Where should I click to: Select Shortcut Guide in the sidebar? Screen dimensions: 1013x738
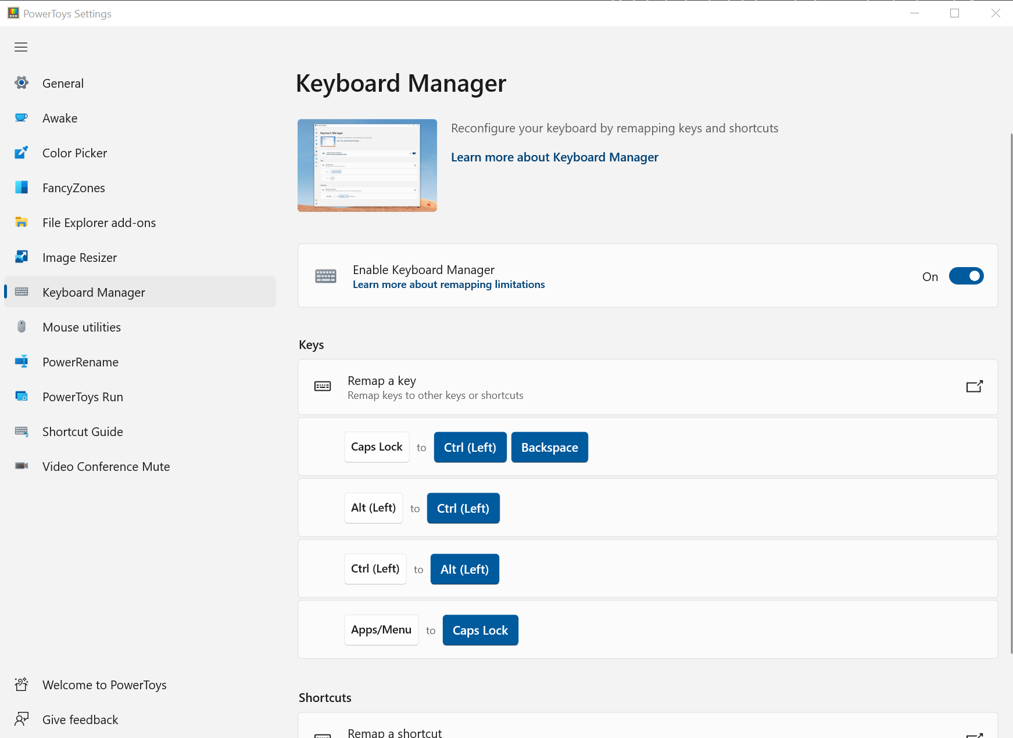140,431
